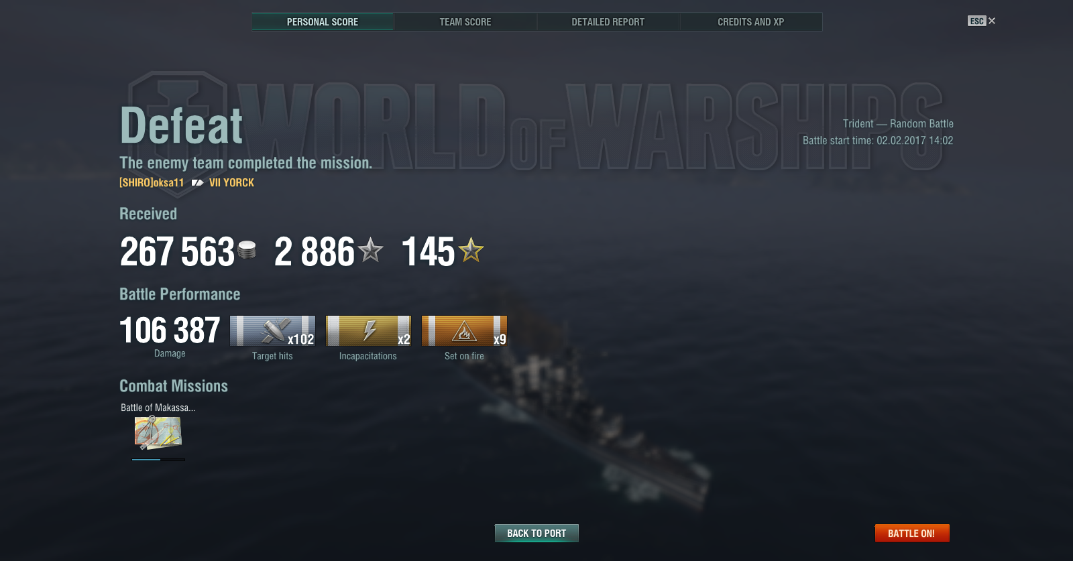
Task: Click the gold free XP star icon
Action: point(471,250)
